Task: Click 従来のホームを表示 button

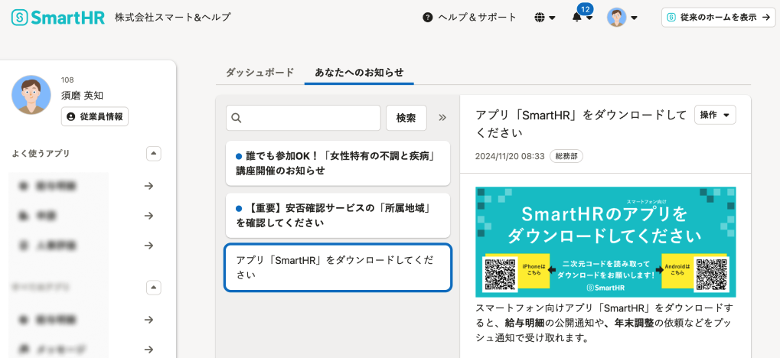Action: 718,18
